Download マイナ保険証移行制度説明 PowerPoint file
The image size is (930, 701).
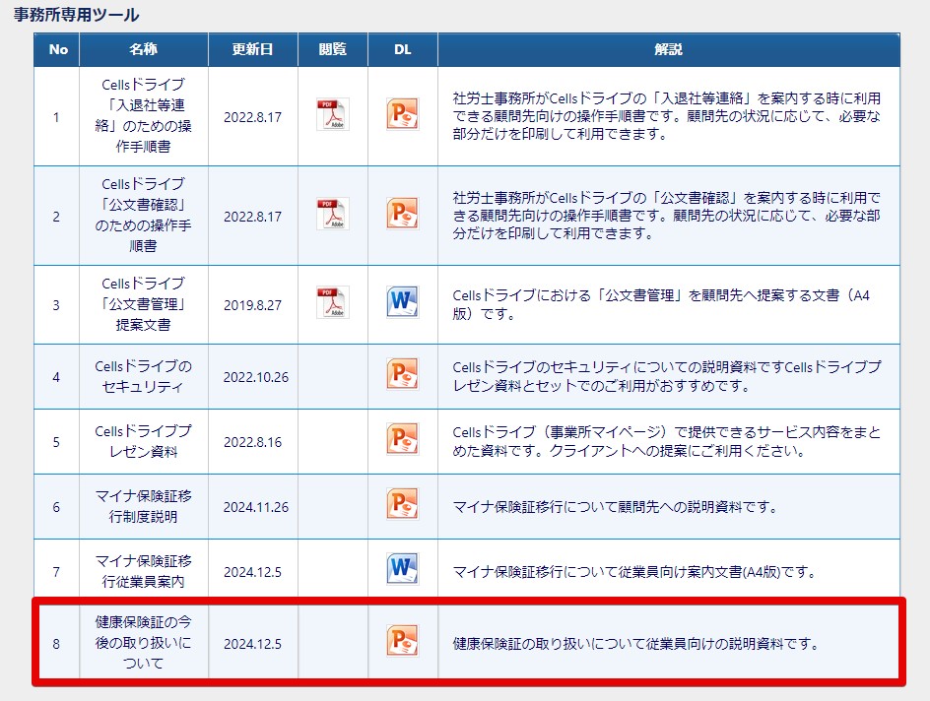pyautogui.click(x=403, y=504)
